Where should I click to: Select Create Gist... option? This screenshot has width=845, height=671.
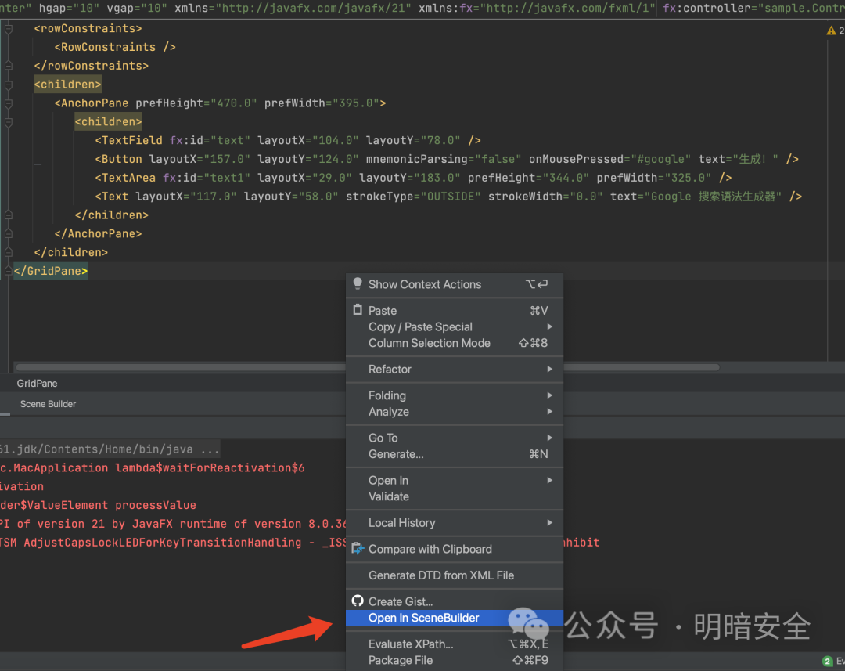pos(455,601)
